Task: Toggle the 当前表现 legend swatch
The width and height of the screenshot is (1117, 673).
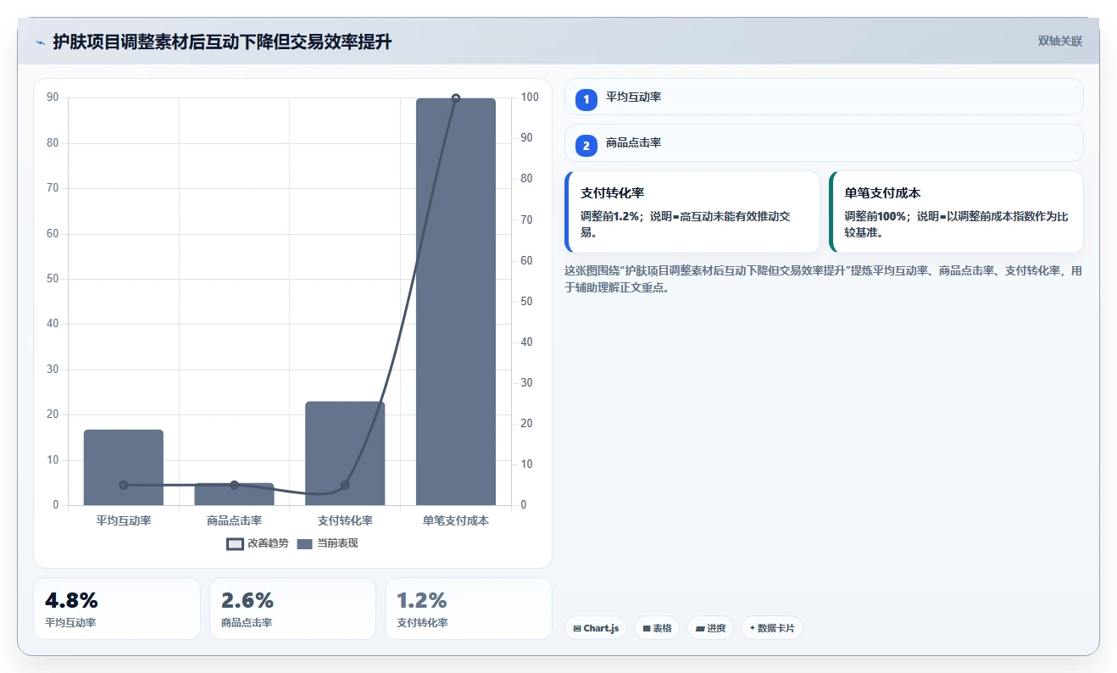Action: tap(305, 543)
